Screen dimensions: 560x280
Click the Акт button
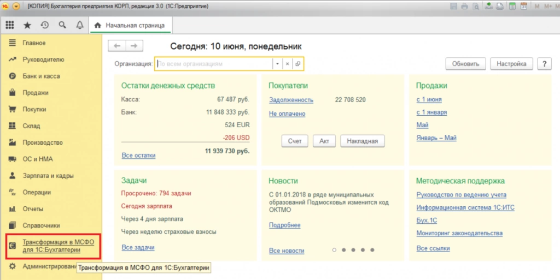point(324,141)
